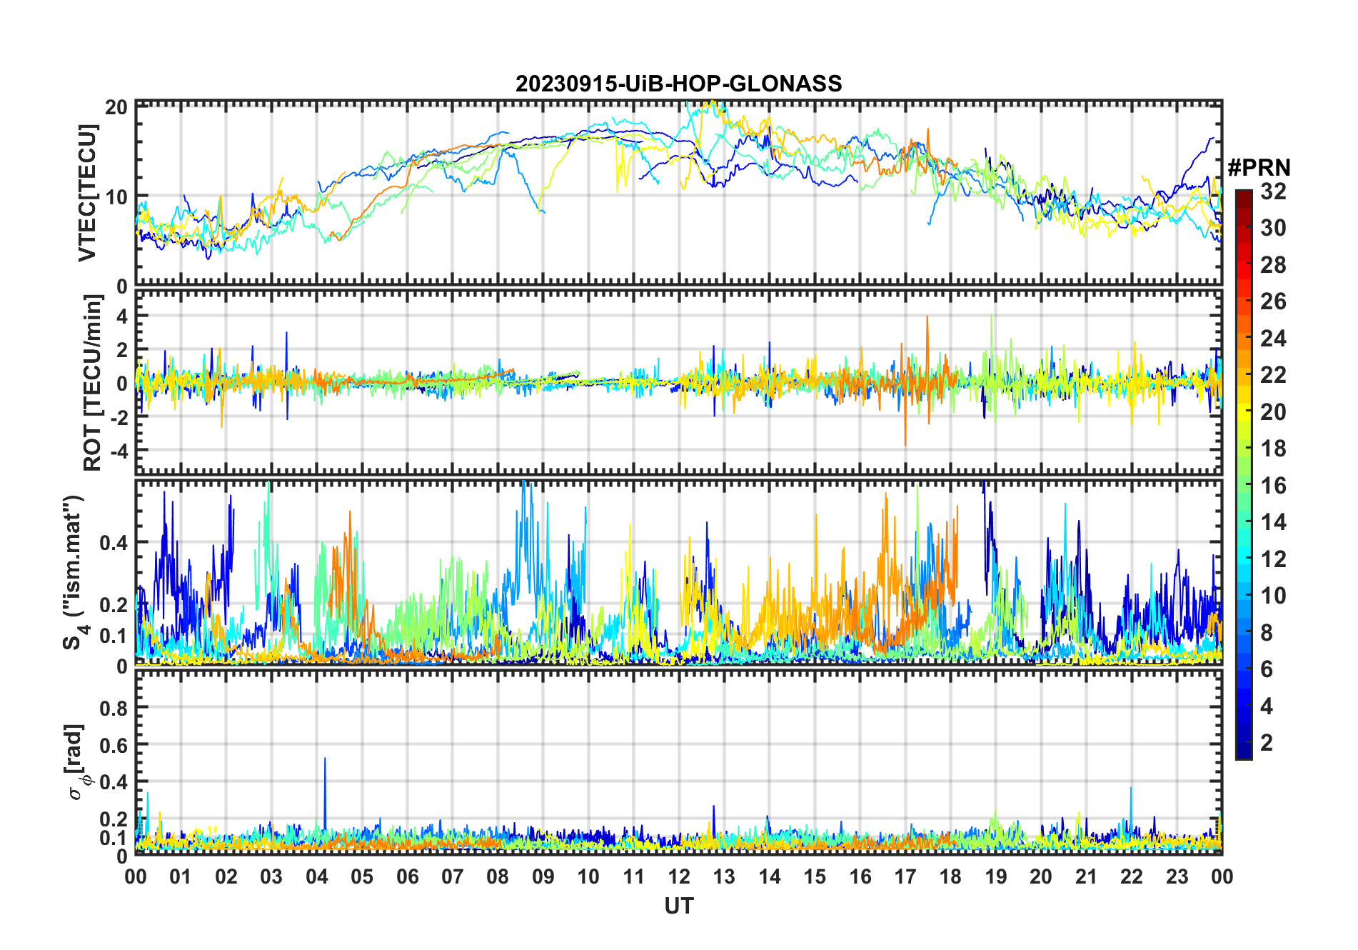
Task: Select the VTEC[TECU] y-axis label
Action: 87,193
